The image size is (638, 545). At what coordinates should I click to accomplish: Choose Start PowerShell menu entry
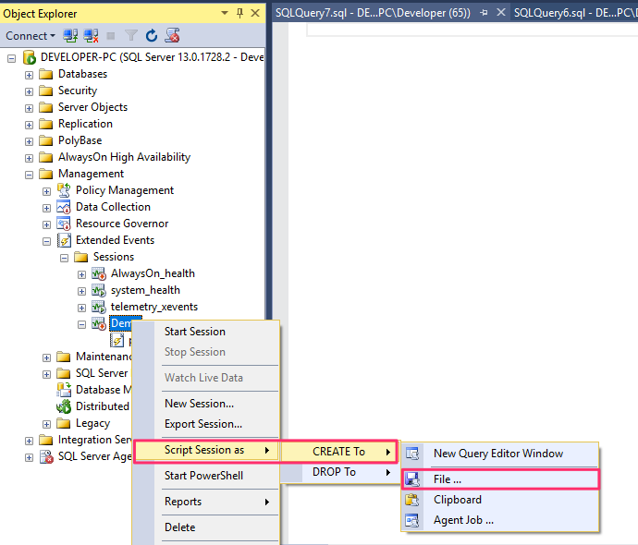206,476
